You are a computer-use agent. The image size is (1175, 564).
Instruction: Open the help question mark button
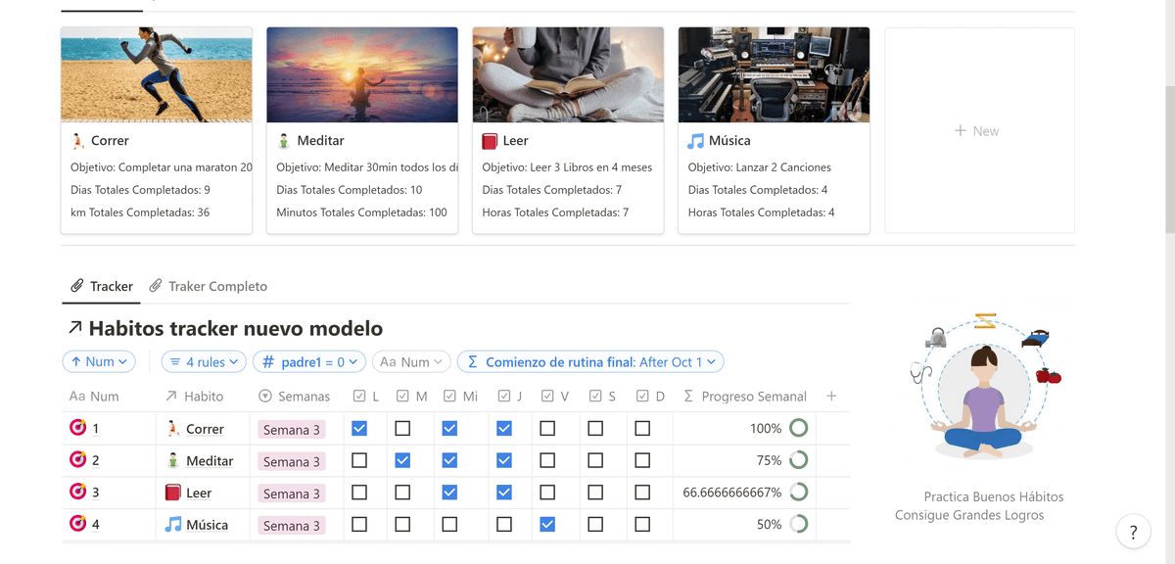point(1133,532)
